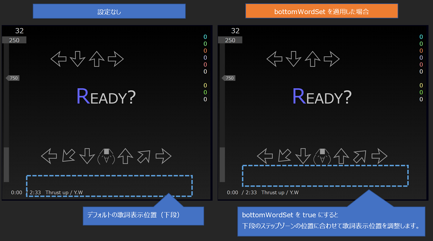Click the lower up-right diagonal arrow, right panel
Viewport: 433px width, 241px height.
pyautogui.click(x=360, y=156)
